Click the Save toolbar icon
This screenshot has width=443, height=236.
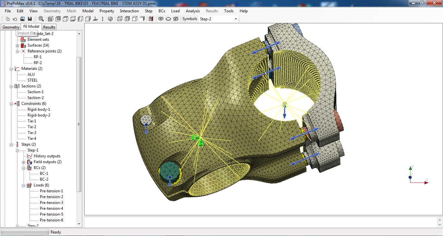pos(30,18)
